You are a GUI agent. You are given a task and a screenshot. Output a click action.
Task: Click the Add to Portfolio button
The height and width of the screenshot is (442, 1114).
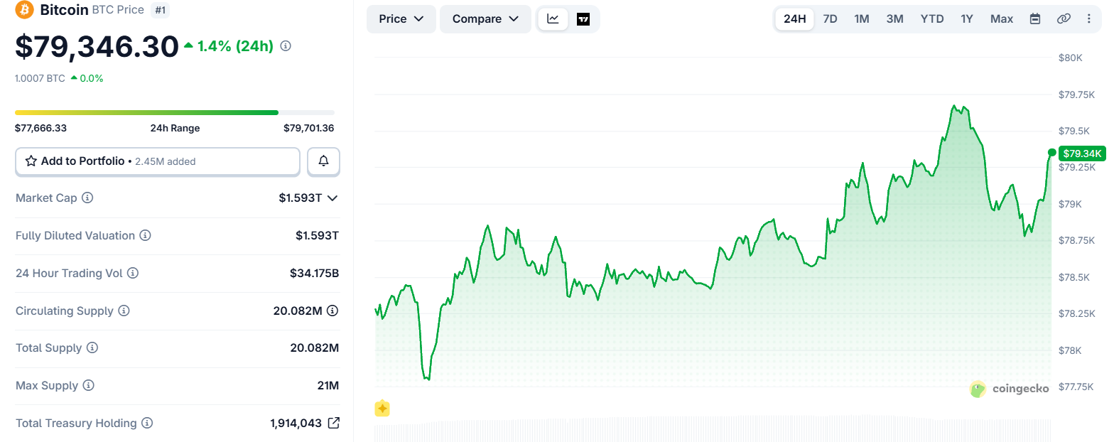(158, 161)
